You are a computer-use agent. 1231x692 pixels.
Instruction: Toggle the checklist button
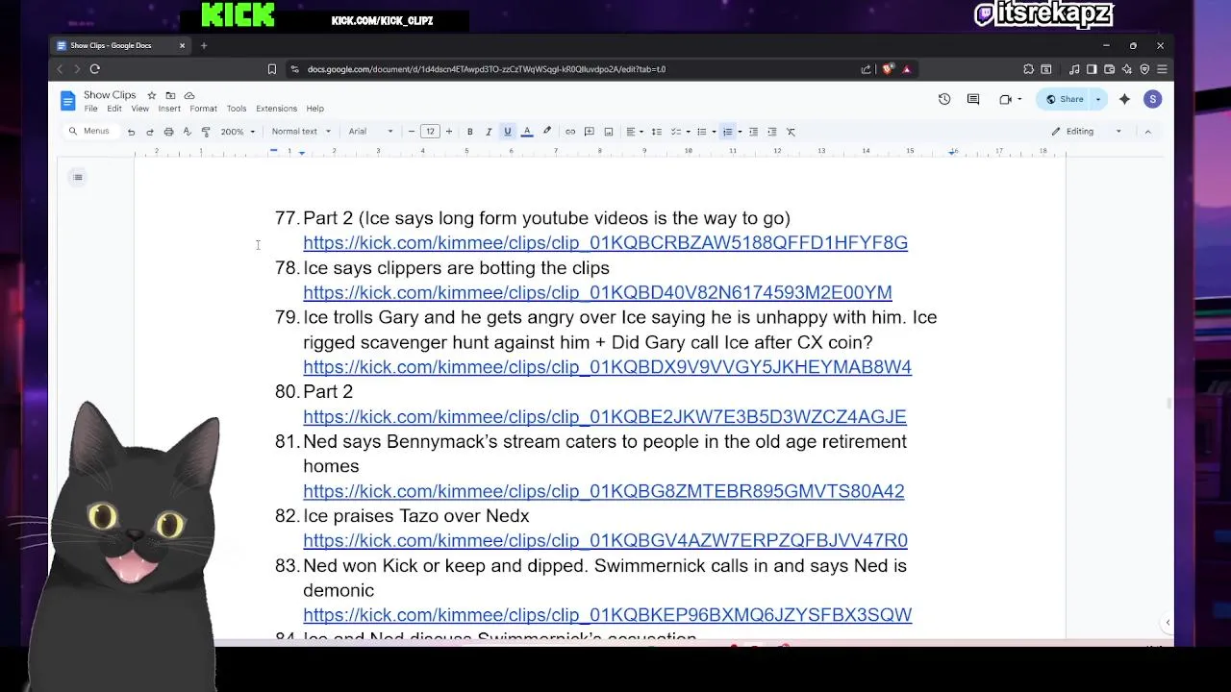point(675,132)
